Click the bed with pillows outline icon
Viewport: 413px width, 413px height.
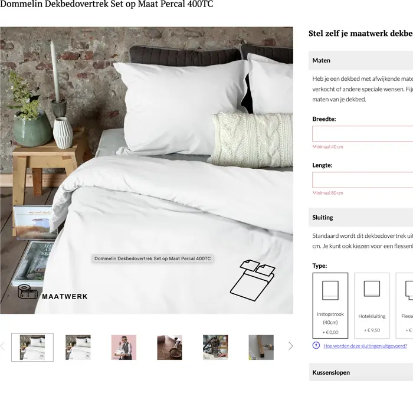coord(253,280)
